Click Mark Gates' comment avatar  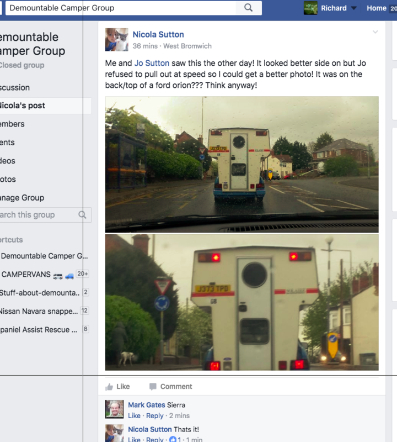pos(114,409)
